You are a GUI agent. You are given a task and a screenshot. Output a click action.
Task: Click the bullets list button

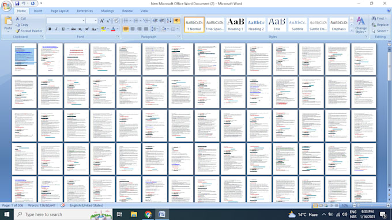click(126, 21)
